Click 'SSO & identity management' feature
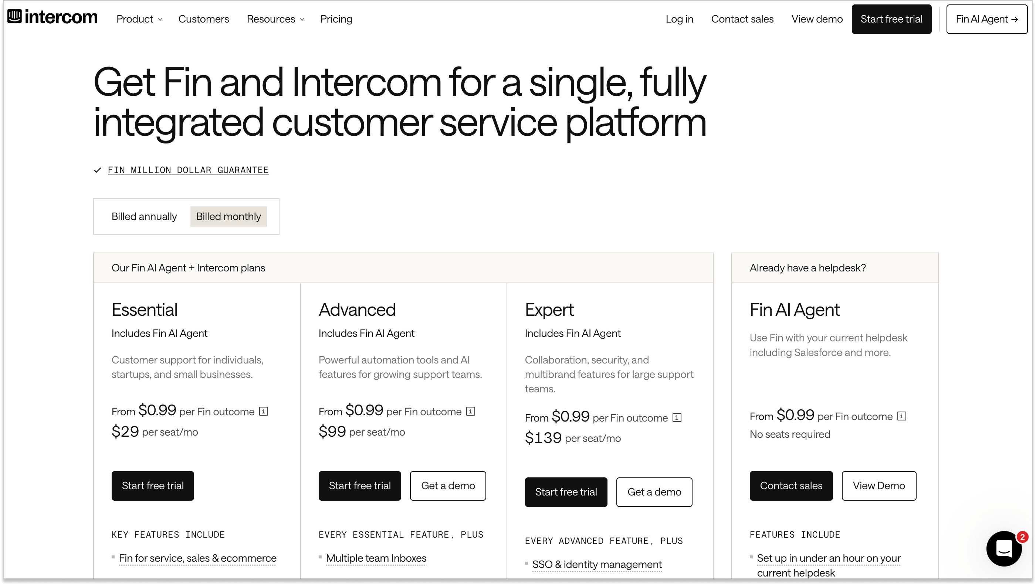The image size is (1036, 585). click(597, 565)
